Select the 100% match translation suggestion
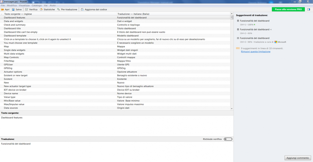 click(255, 21)
